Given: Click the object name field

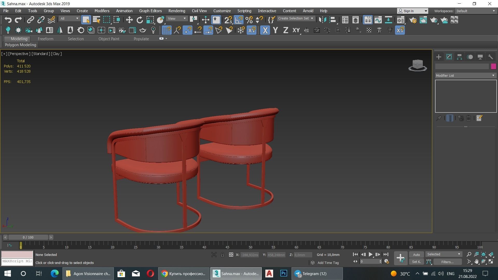Looking at the screenshot, I should (462, 67).
